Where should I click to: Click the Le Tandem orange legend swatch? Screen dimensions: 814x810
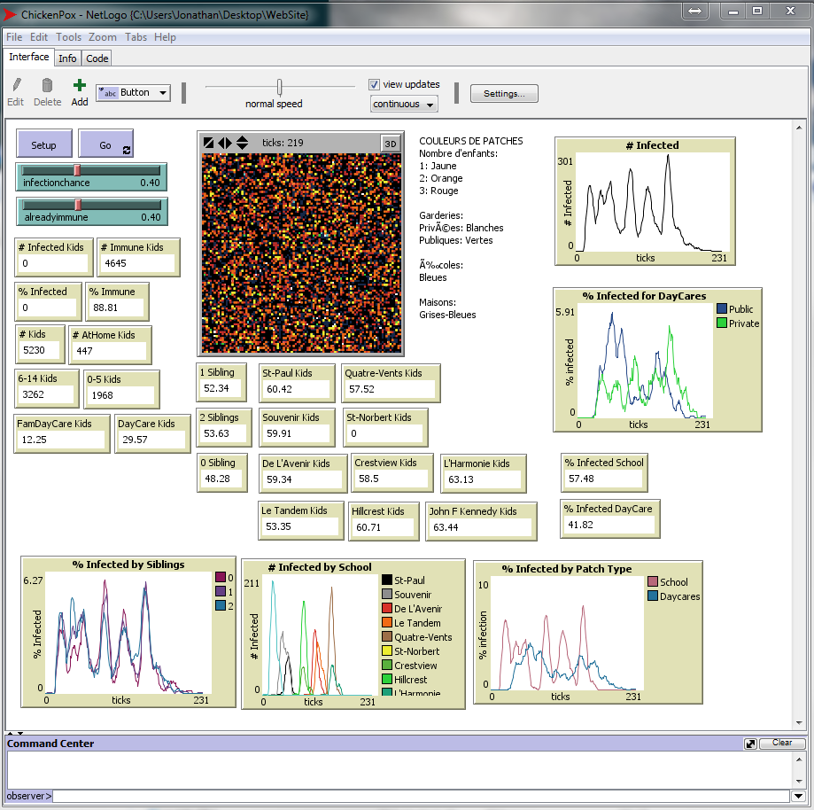(x=387, y=622)
